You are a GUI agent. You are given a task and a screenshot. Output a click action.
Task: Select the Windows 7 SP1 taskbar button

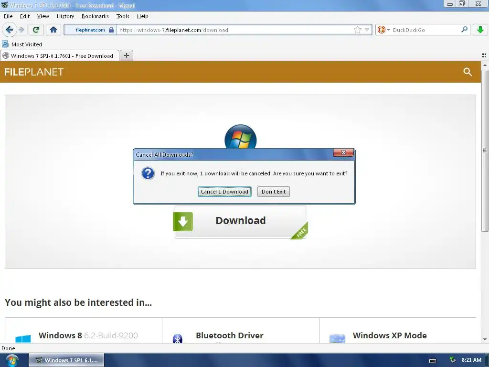[66, 360]
